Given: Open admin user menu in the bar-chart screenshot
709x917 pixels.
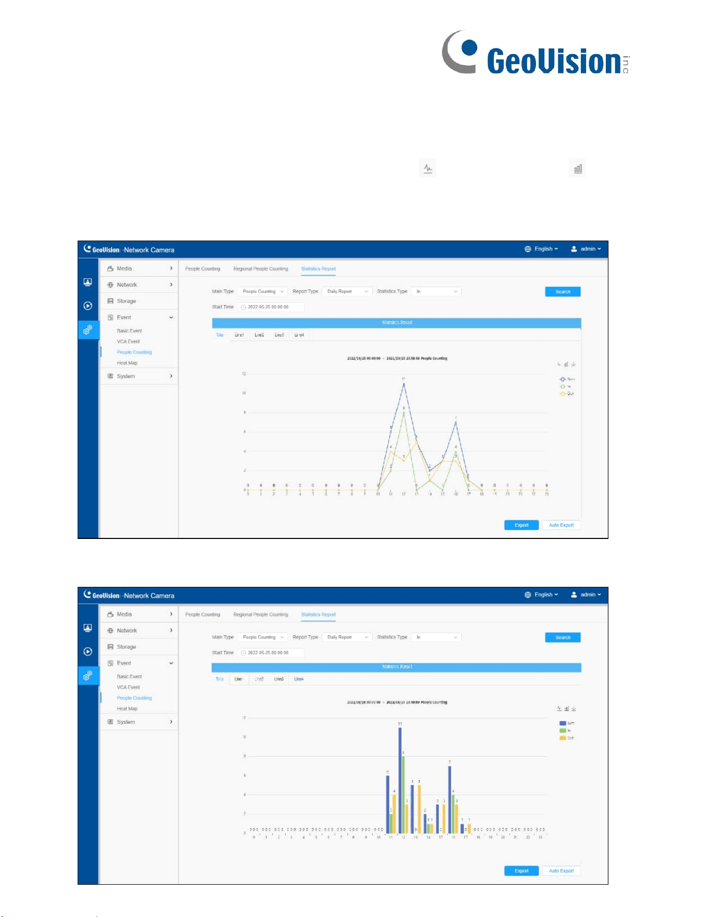Looking at the screenshot, I should coord(586,595).
